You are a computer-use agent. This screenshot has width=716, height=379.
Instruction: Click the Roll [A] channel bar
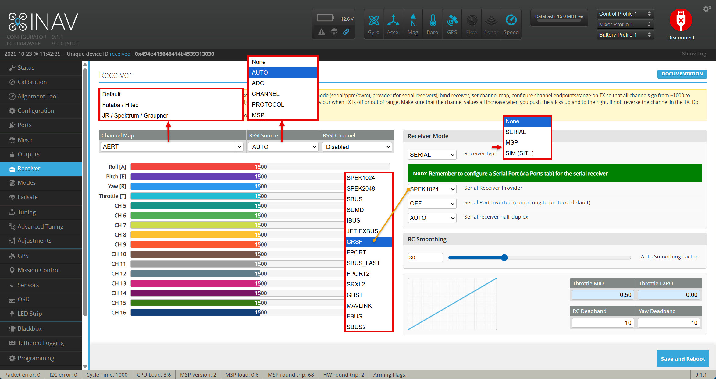click(260, 167)
